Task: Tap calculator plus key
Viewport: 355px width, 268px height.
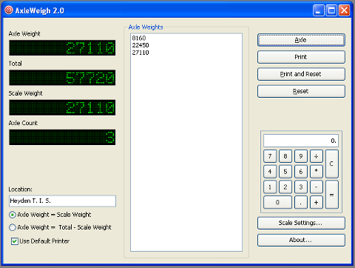Action: coord(317,202)
